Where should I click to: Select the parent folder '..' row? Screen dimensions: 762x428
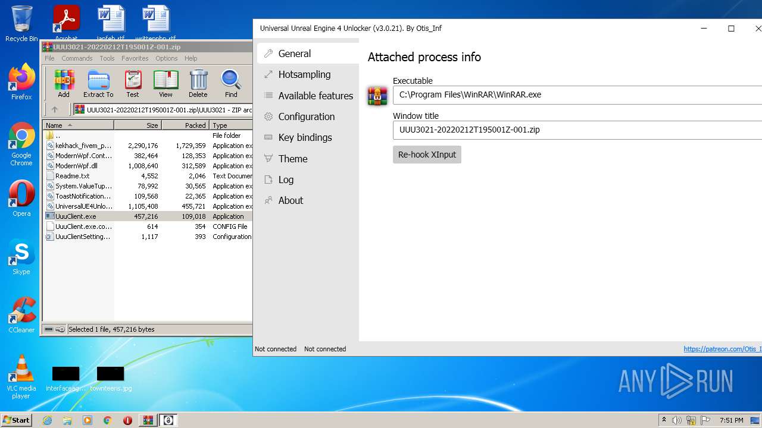[x=148, y=136]
